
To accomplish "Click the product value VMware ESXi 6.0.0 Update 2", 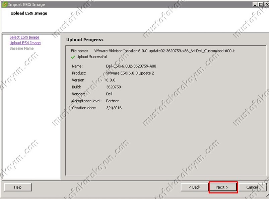I will (x=130, y=73).
